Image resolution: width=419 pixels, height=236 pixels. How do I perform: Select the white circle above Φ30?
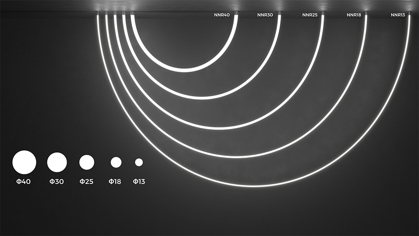pyautogui.click(x=57, y=162)
